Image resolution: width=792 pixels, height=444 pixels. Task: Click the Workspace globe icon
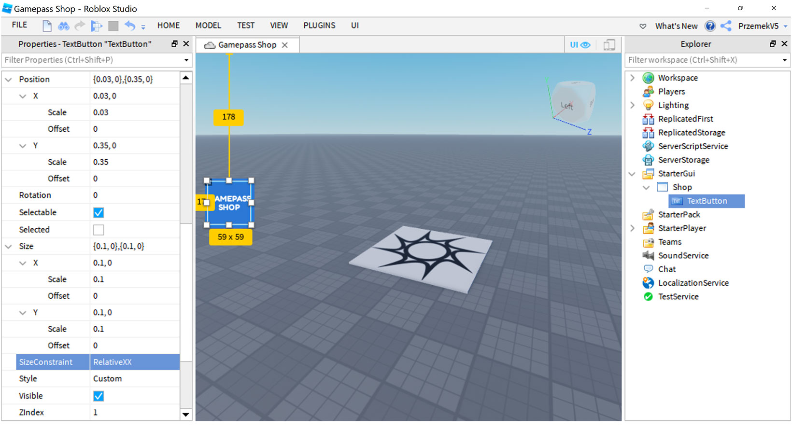[648, 78]
